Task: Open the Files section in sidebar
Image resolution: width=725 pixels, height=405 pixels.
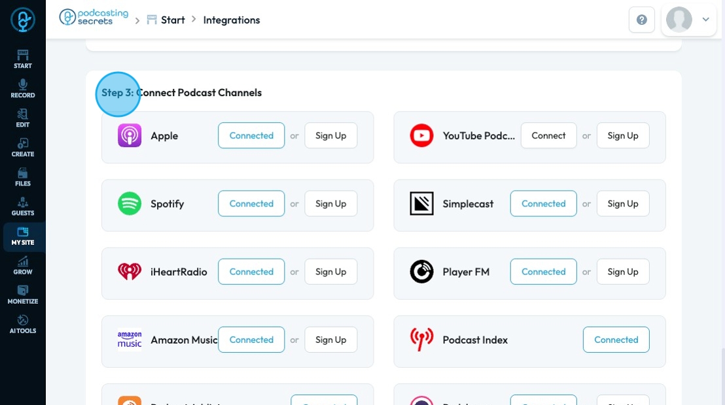Action: click(23, 177)
